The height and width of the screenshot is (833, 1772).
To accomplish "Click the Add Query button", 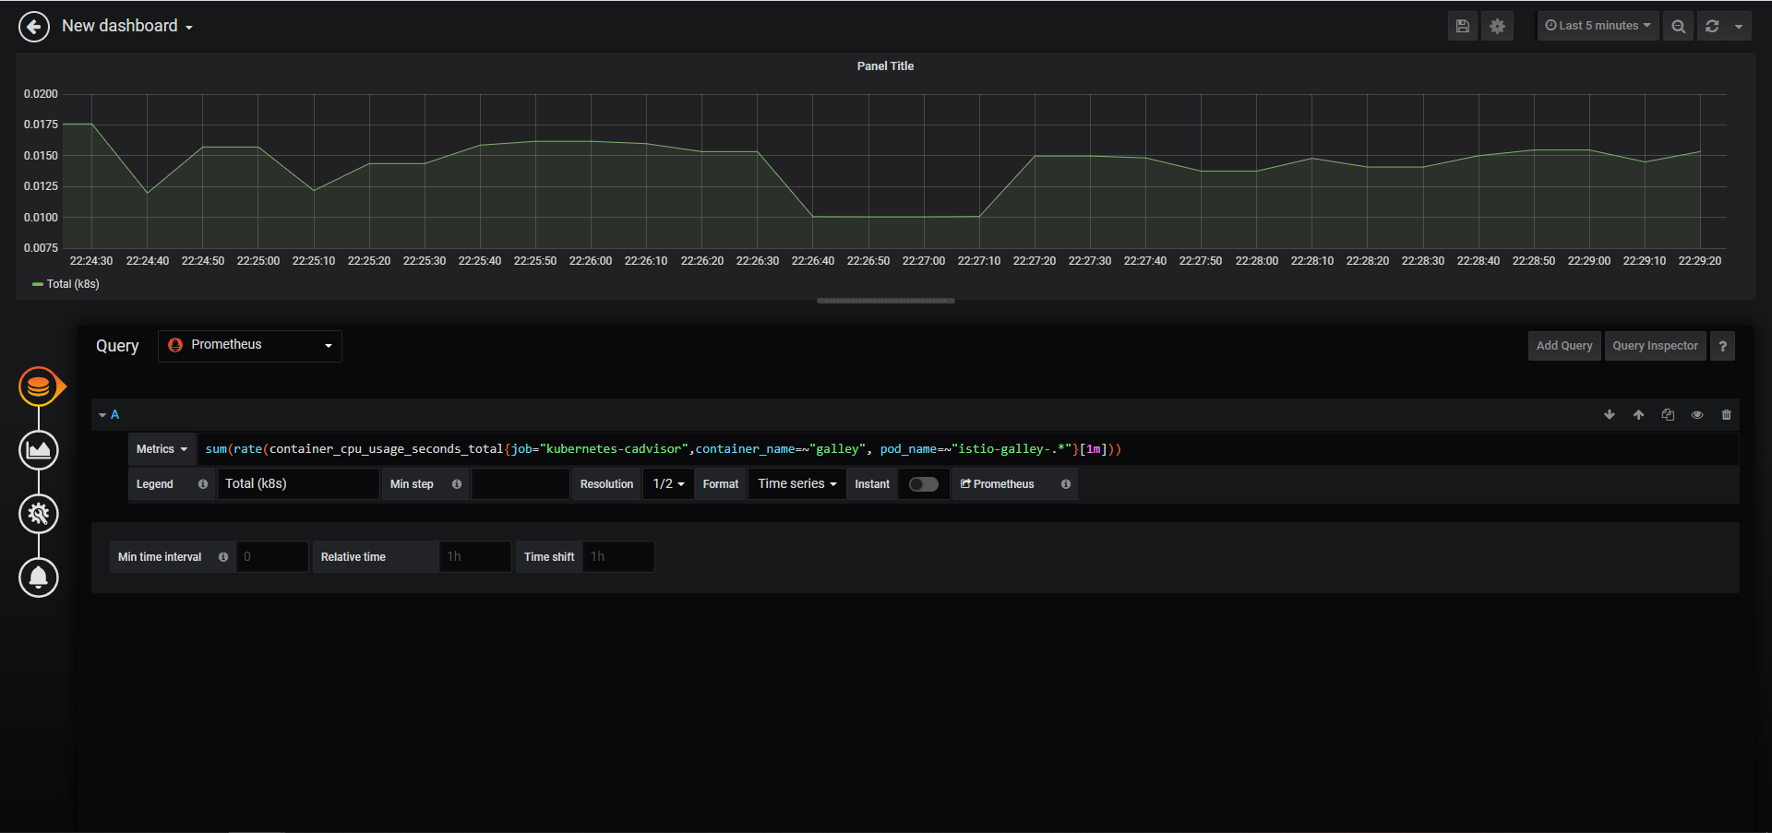I will (1563, 346).
